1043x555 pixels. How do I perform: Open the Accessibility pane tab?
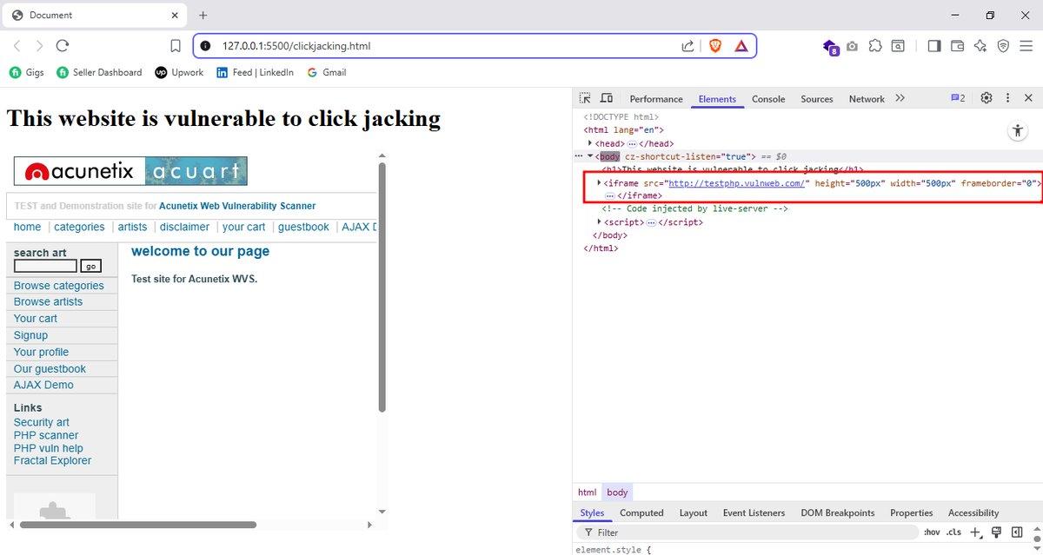coord(973,513)
